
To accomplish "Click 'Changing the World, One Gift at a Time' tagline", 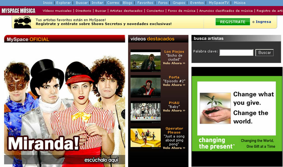I will (x=258, y=144).
